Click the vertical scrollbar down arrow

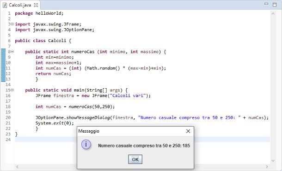pyautogui.click(x=273, y=160)
